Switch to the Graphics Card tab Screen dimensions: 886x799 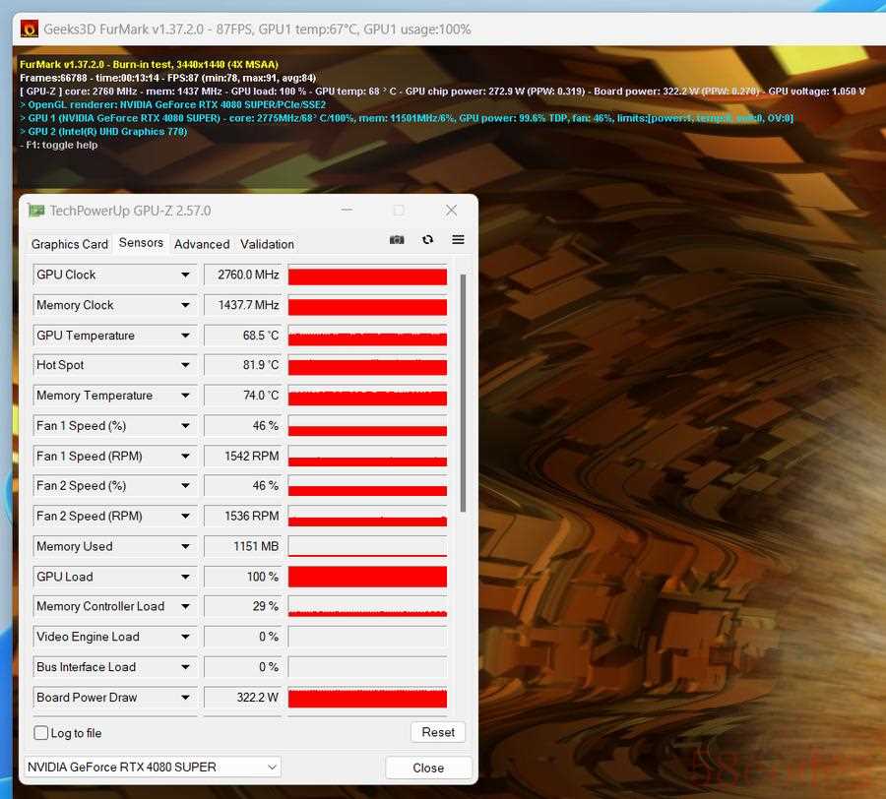click(x=70, y=244)
